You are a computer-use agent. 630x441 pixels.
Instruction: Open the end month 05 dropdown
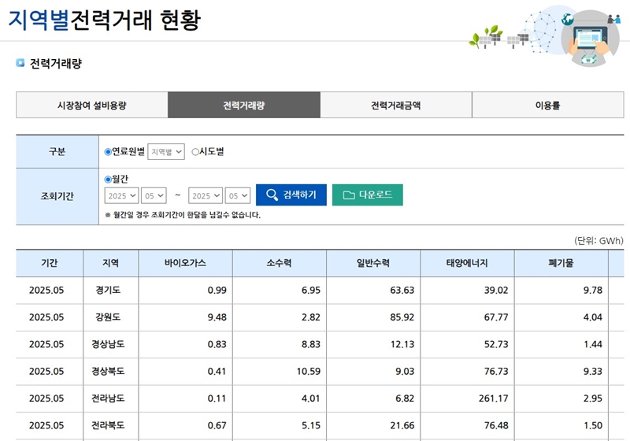pos(238,195)
